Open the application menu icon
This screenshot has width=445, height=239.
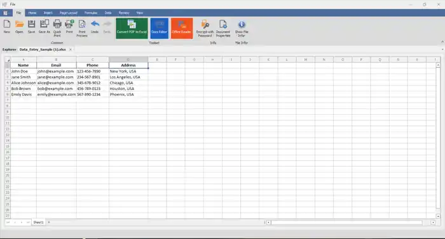tap(5, 13)
